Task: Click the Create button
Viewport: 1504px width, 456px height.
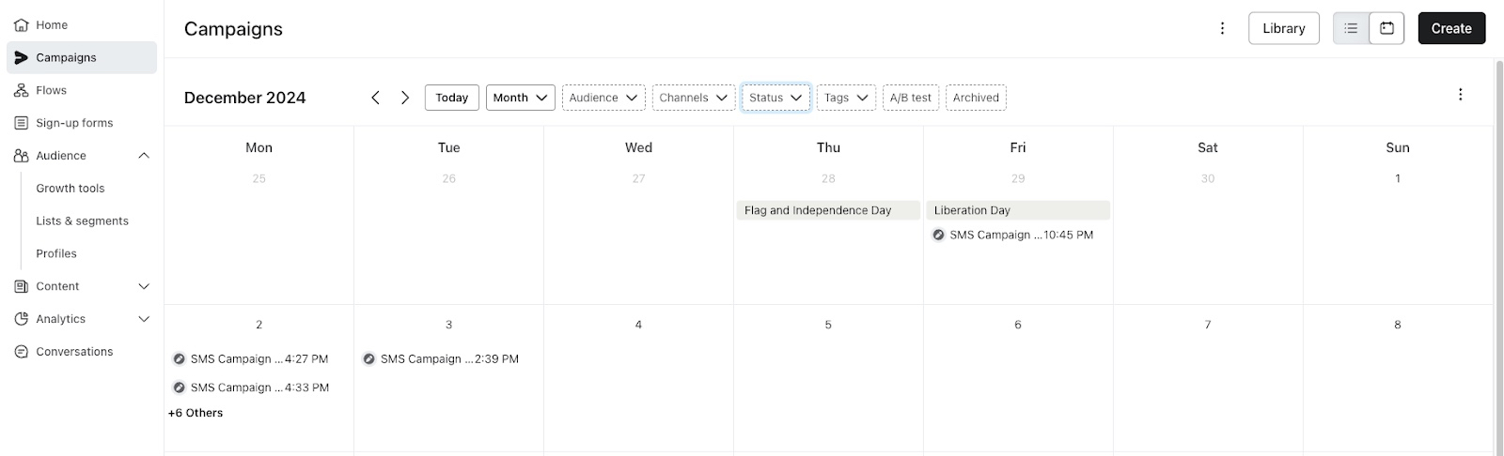Action: [x=1450, y=28]
